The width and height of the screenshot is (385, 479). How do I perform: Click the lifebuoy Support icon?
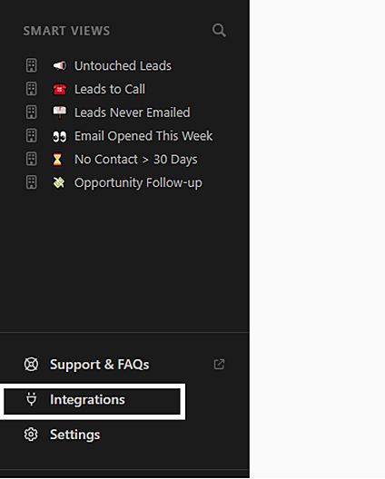tap(31, 364)
